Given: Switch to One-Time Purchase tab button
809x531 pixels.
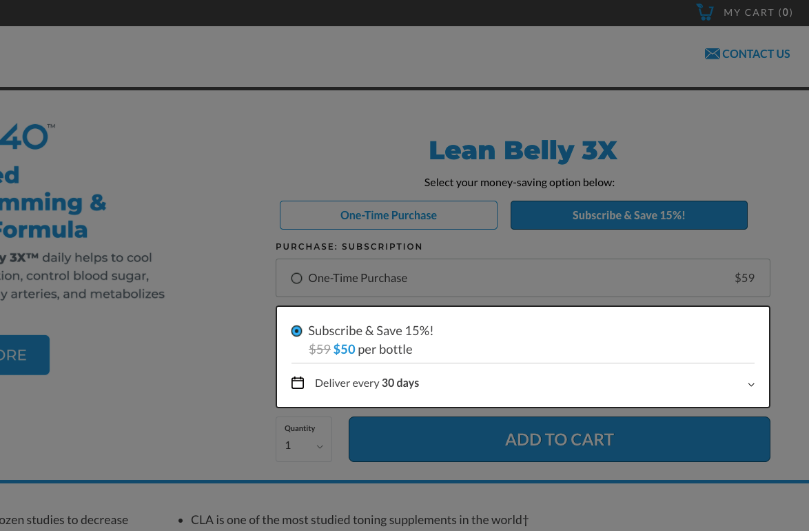Looking at the screenshot, I should tap(389, 215).
